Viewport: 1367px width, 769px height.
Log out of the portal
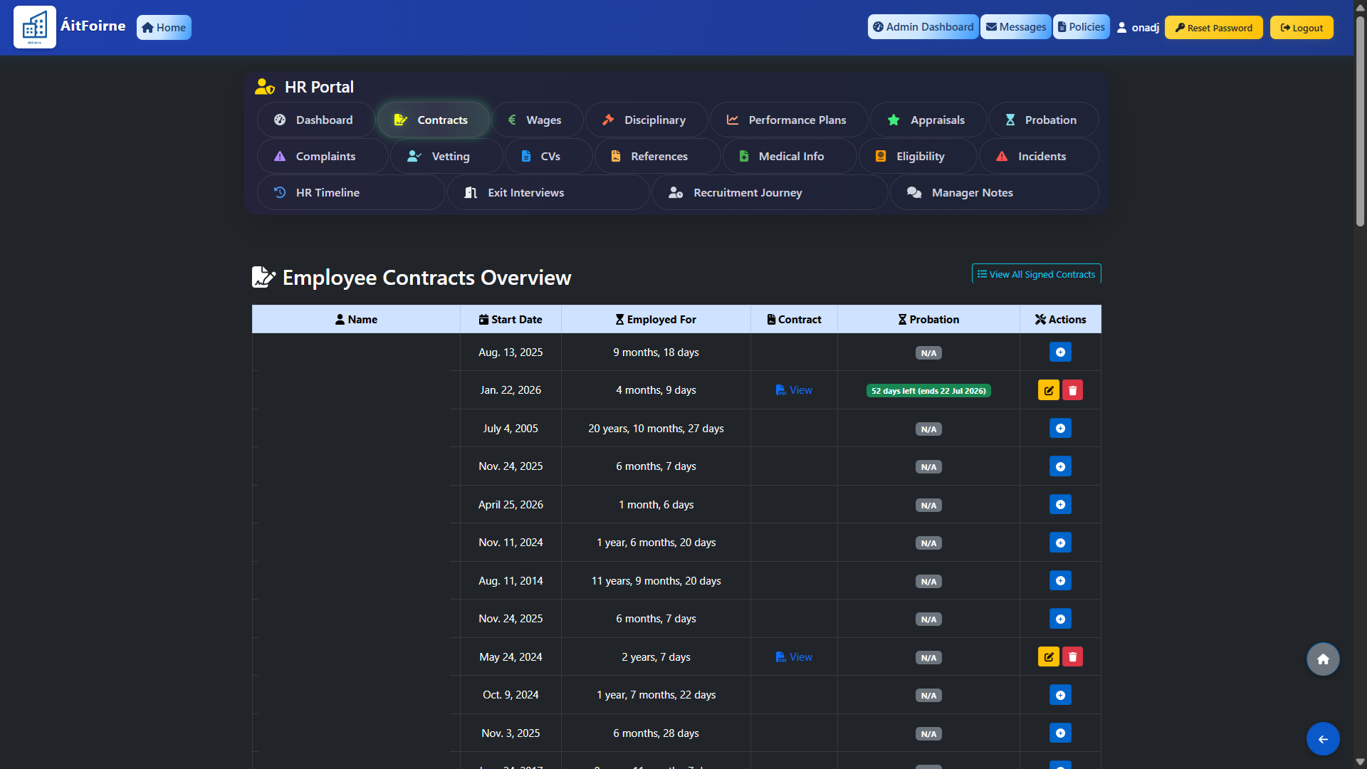(1301, 28)
